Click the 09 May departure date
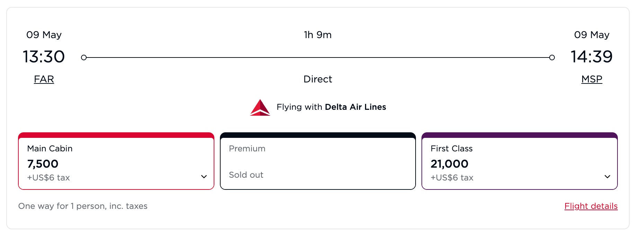640x239 pixels. coord(44,35)
